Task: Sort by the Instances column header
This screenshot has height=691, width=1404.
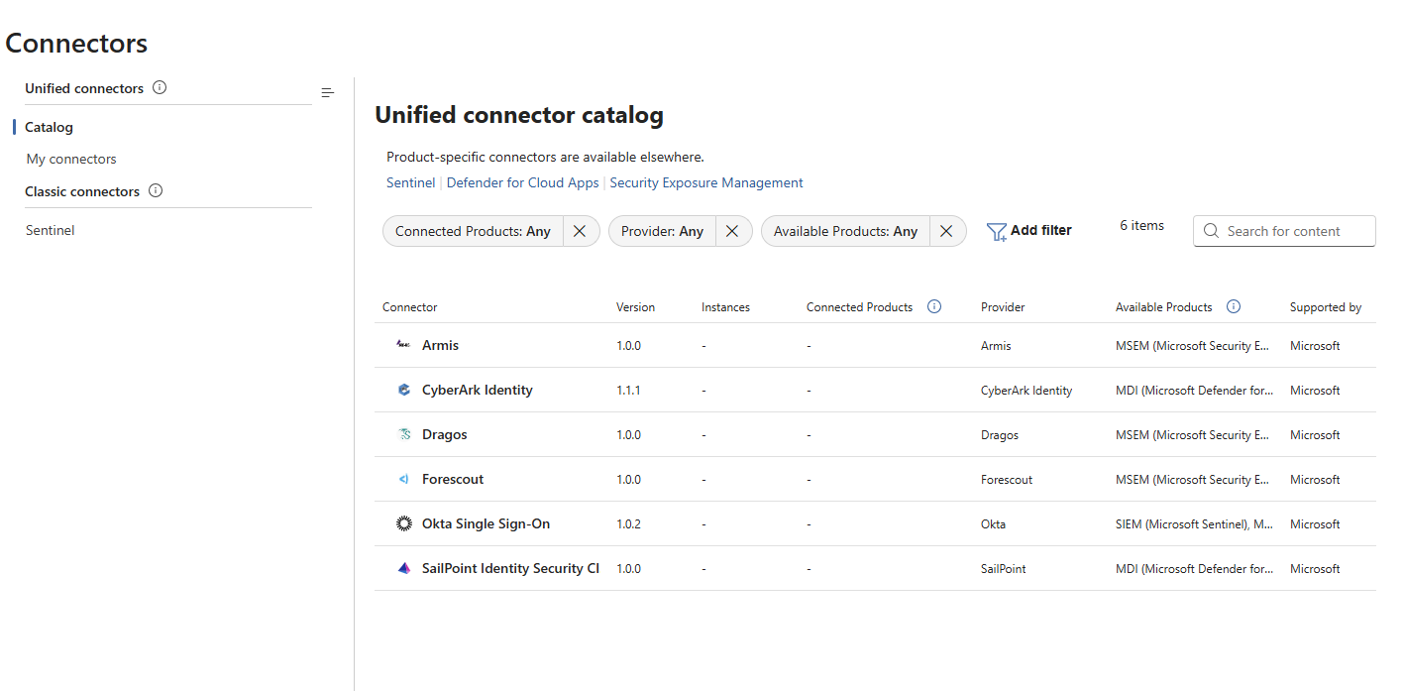Action: (x=725, y=307)
